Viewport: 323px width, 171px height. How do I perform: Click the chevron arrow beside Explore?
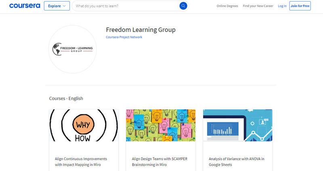point(63,6)
